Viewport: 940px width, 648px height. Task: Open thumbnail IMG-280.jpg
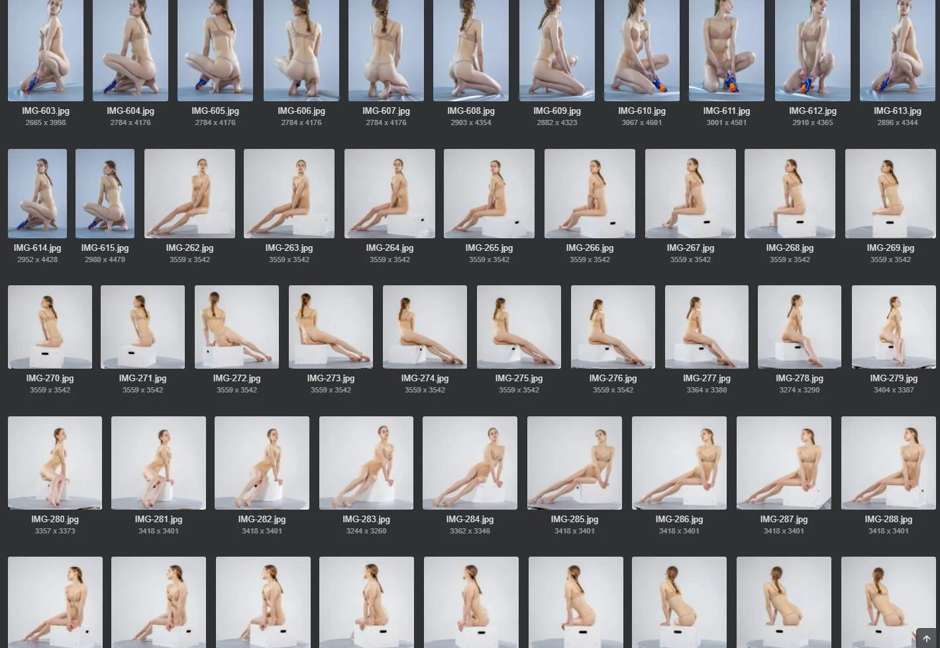point(55,463)
